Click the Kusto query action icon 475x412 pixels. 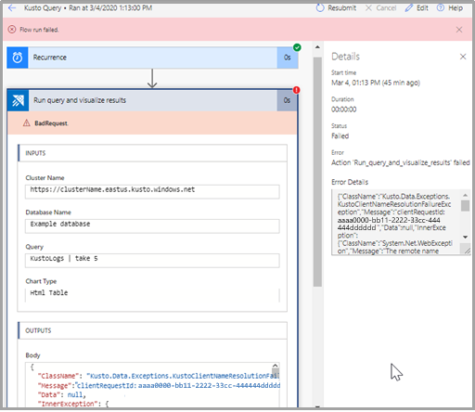(18, 100)
